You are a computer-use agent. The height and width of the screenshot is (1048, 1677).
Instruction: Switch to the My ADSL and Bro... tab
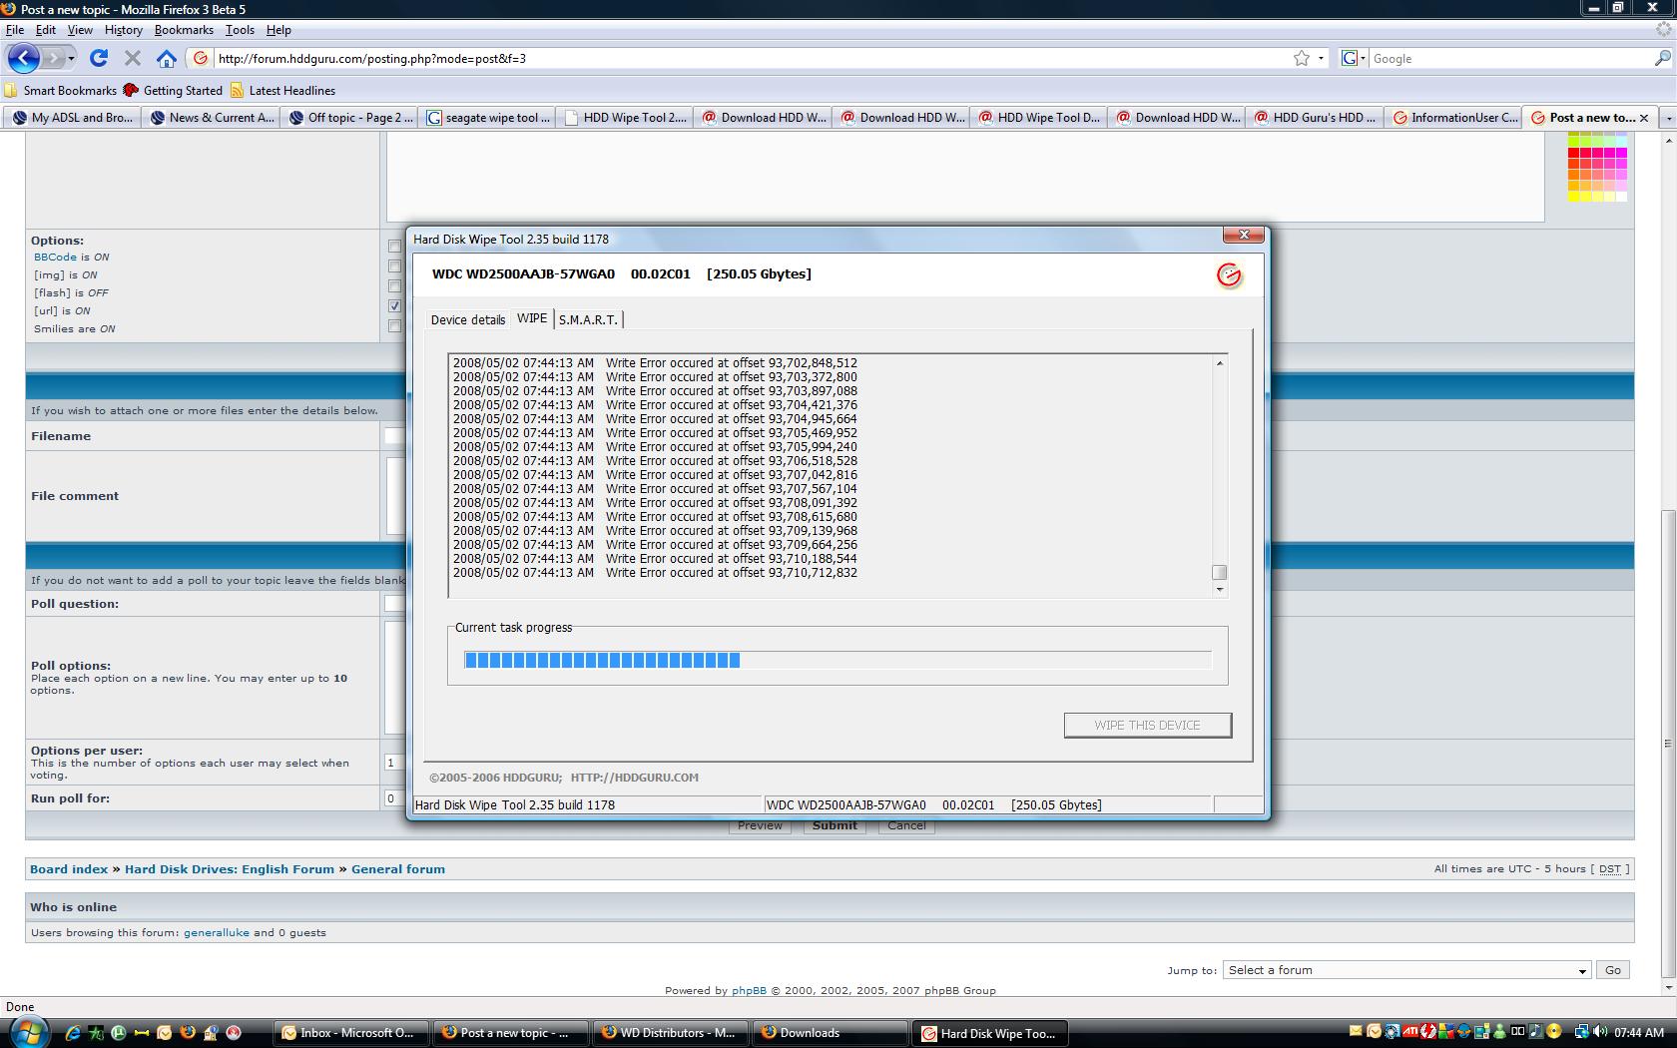click(73, 118)
